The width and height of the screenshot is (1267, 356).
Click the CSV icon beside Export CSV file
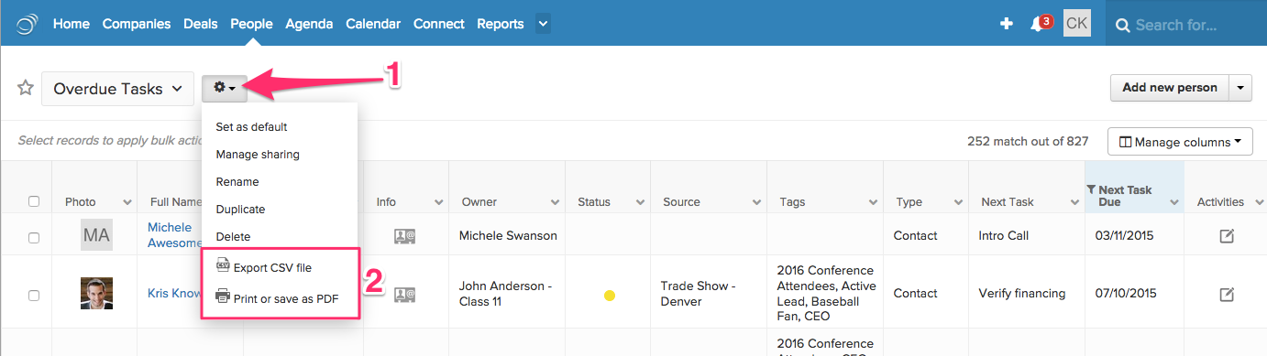[x=223, y=266]
